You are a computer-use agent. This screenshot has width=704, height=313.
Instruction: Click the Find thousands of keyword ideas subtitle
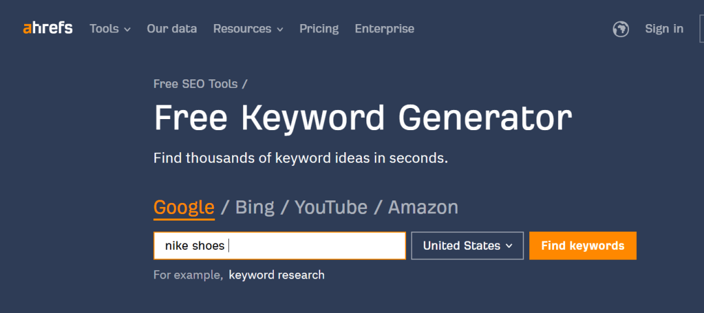[301, 158]
